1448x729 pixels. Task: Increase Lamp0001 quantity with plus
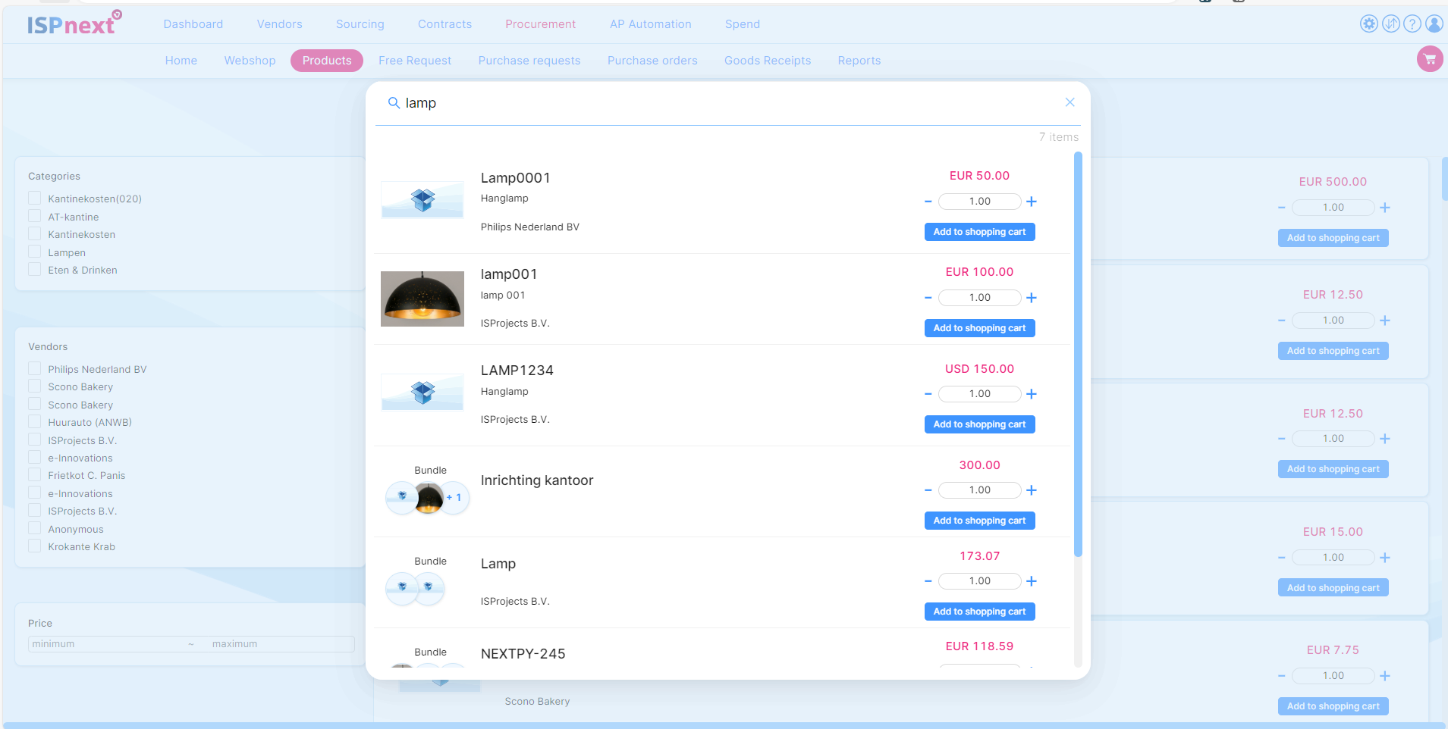click(1032, 202)
